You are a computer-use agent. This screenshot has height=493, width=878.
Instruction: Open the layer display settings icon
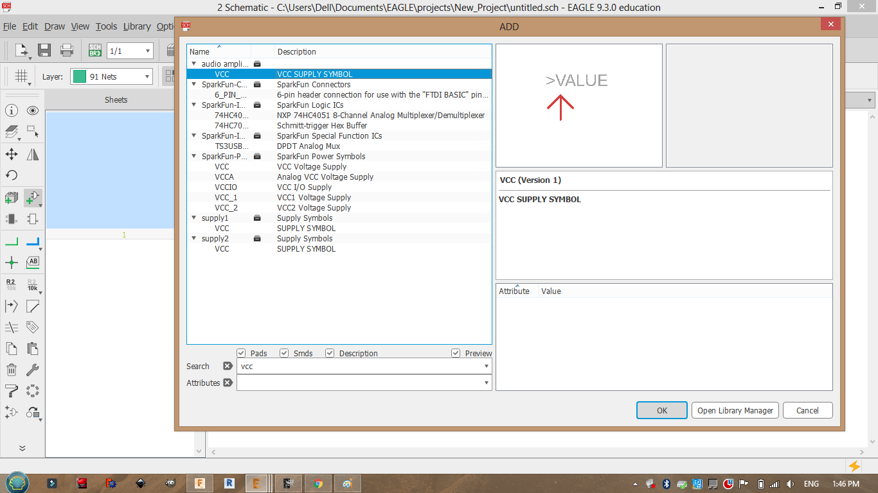pos(12,132)
